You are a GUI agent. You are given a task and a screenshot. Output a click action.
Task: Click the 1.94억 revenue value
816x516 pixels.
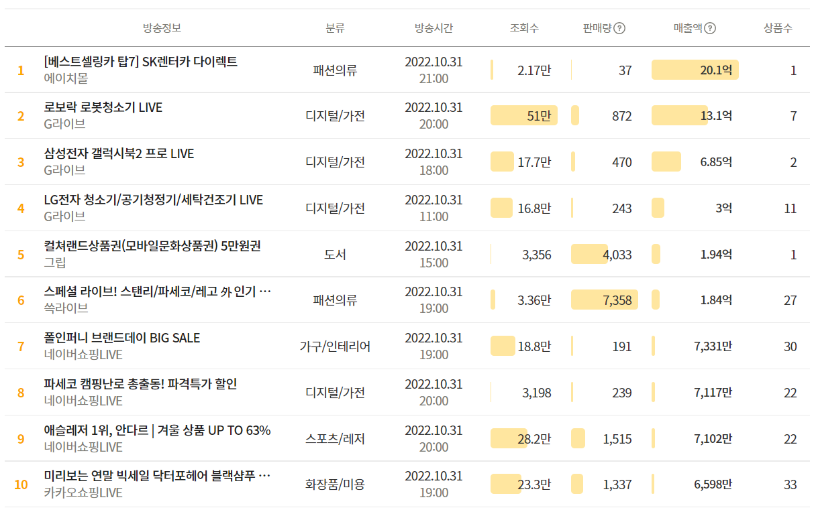point(716,254)
